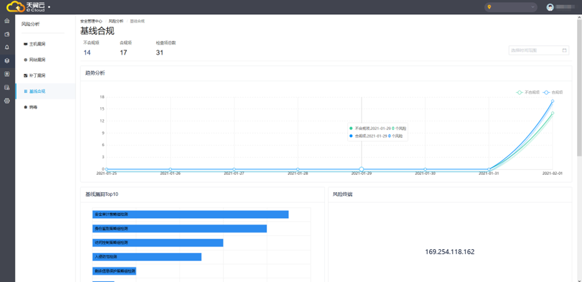This screenshot has height=282, width=582.
Task: Open 病毒 from the sidebar
Action: 33,107
